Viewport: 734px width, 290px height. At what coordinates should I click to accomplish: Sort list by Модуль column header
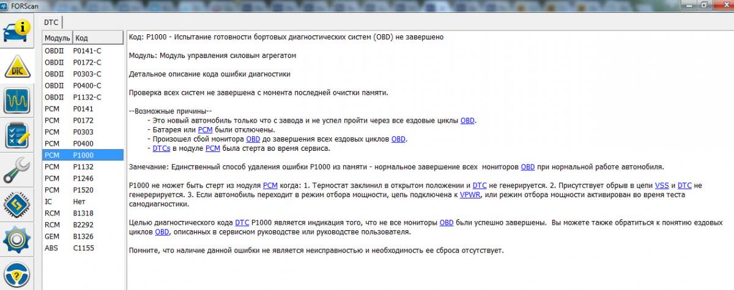(x=57, y=38)
